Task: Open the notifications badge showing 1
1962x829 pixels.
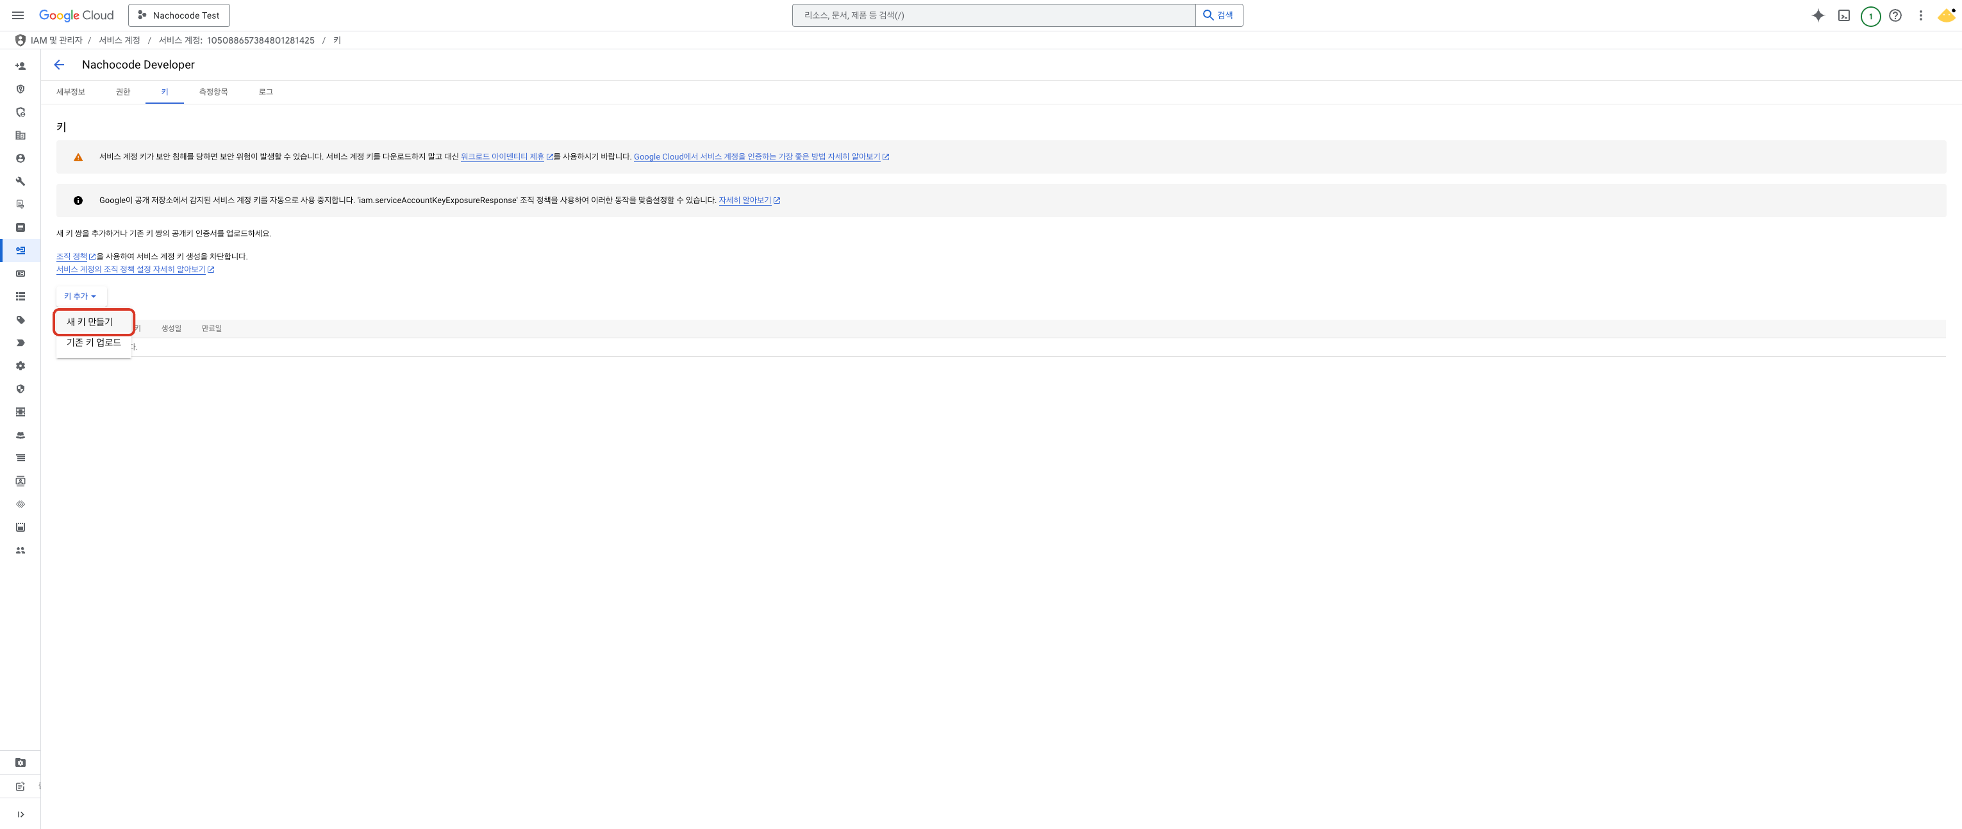Action: [x=1870, y=16]
